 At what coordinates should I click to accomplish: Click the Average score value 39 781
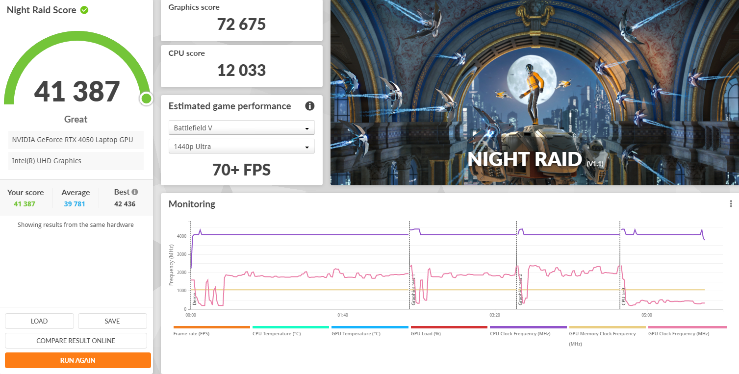[75, 204]
